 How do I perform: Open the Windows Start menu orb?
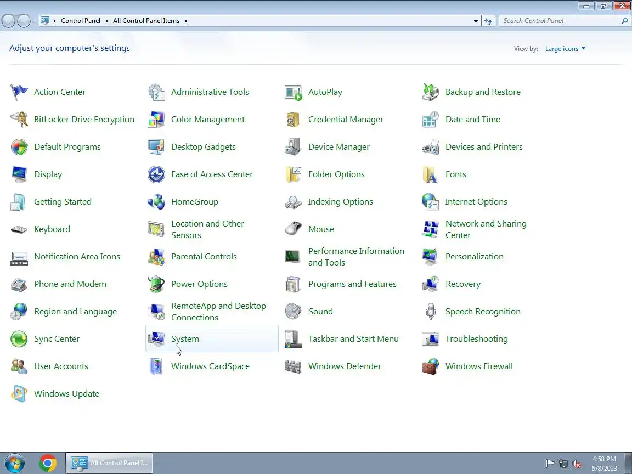(15, 464)
